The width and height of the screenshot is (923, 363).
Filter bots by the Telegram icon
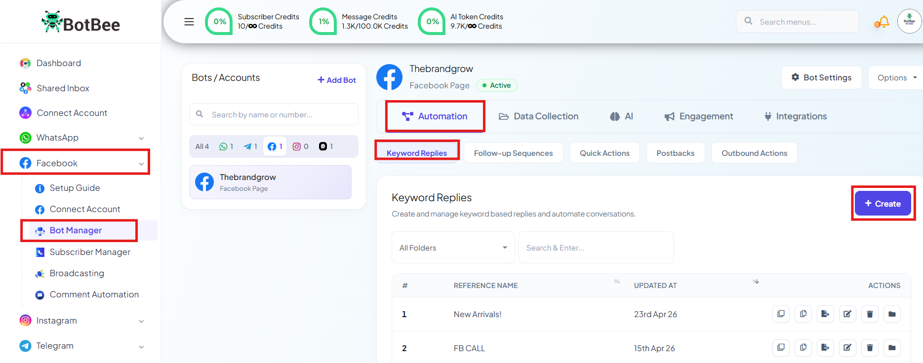[x=250, y=146]
